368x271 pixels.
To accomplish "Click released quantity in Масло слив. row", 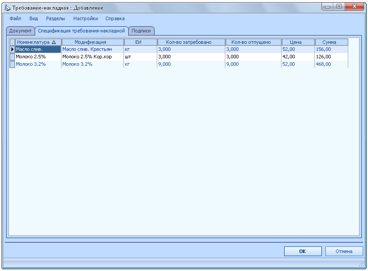I will pos(253,49).
